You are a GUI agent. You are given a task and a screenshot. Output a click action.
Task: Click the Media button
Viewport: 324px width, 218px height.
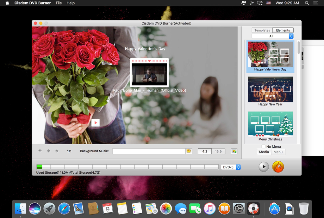coord(264,152)
